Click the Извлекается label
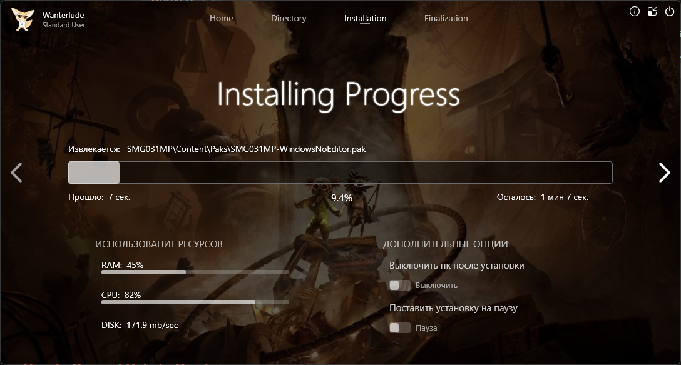This screenshot has height=365, width=681. [94, 149]
